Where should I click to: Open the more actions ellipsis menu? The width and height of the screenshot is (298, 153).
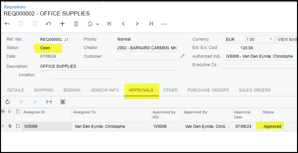click(164, 24)
